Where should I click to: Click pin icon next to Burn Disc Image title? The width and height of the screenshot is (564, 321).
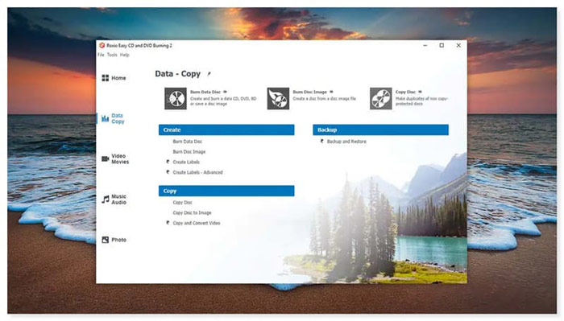[331, 92]
